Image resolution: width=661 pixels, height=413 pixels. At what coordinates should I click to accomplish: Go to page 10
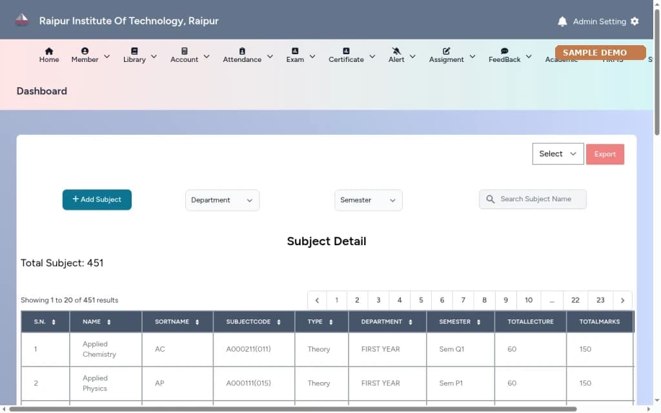(x=528, y=300)
